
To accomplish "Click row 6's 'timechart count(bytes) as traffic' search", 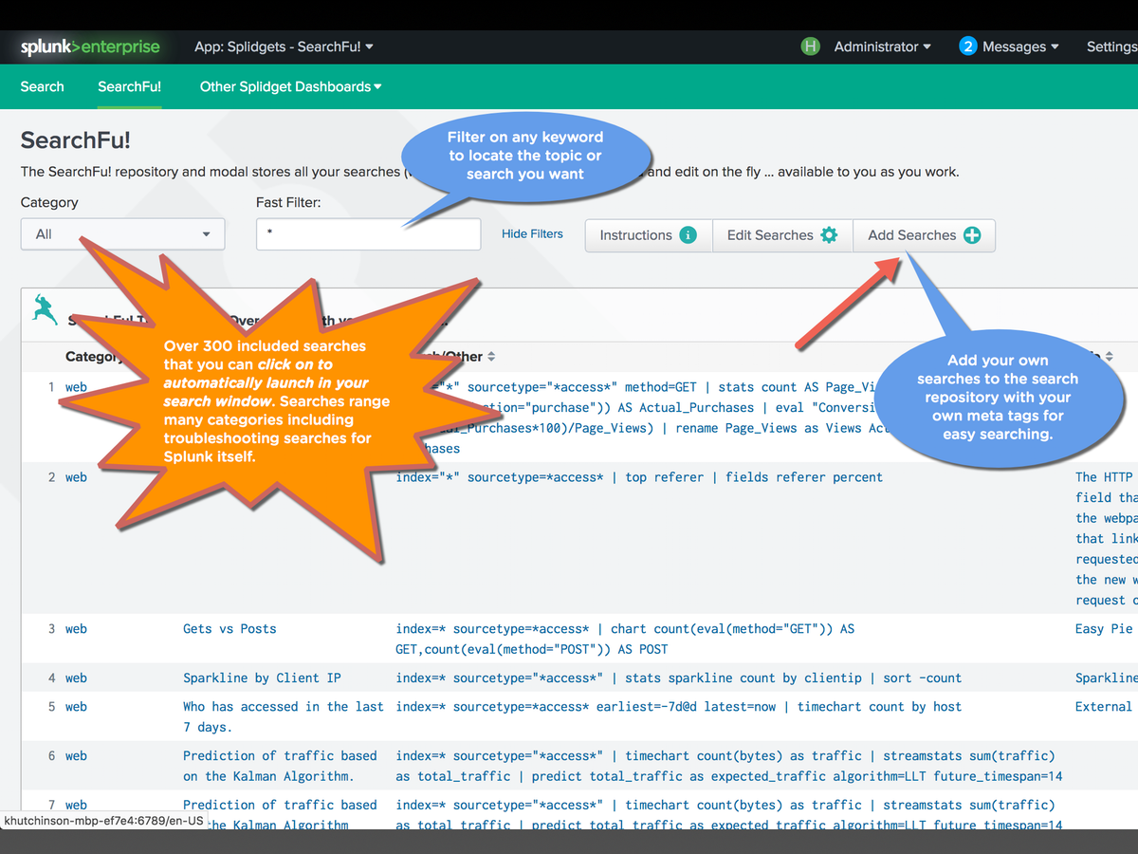I will click(728, 766).
